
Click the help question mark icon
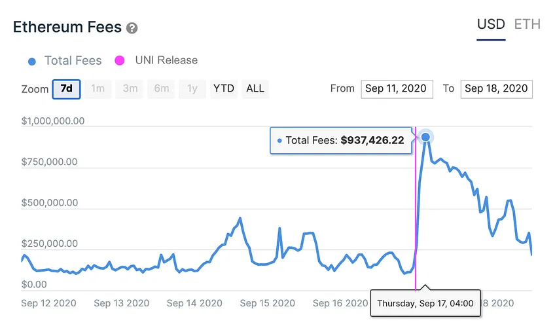click(x=132, y=28)
